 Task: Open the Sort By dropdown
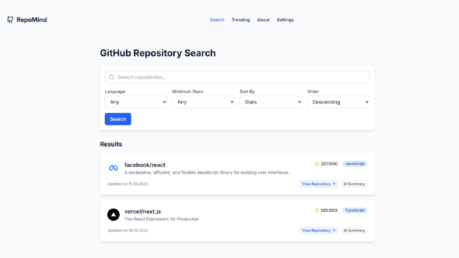(x=271, y=102)
